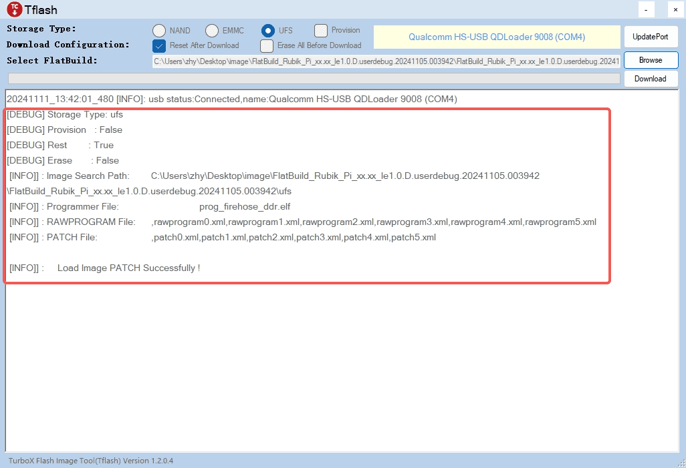Image resolution: width=686 pixels, height=468 pixels.
Task: Click 'Load Image PATCH Successfully !' log line
Action: click(x=104, y=268)
